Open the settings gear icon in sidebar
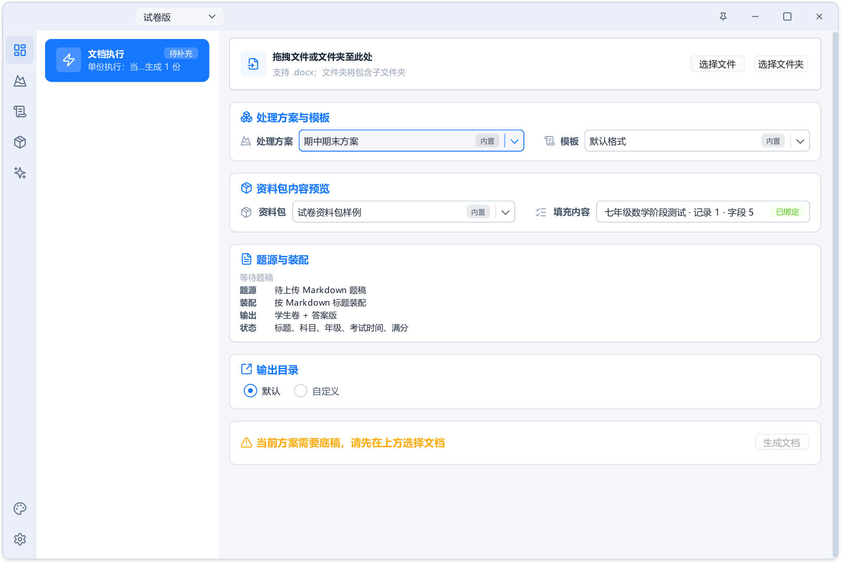The image size is (841, 562). [x=20, y=539]
